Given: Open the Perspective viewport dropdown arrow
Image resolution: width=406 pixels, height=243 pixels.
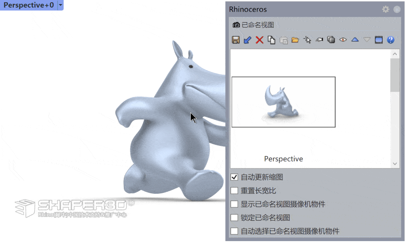Looking at the screenshot, I should click(61, 5).
